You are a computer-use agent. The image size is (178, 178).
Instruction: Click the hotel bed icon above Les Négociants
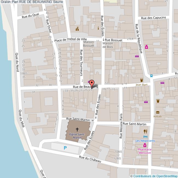tap(145, 136)
